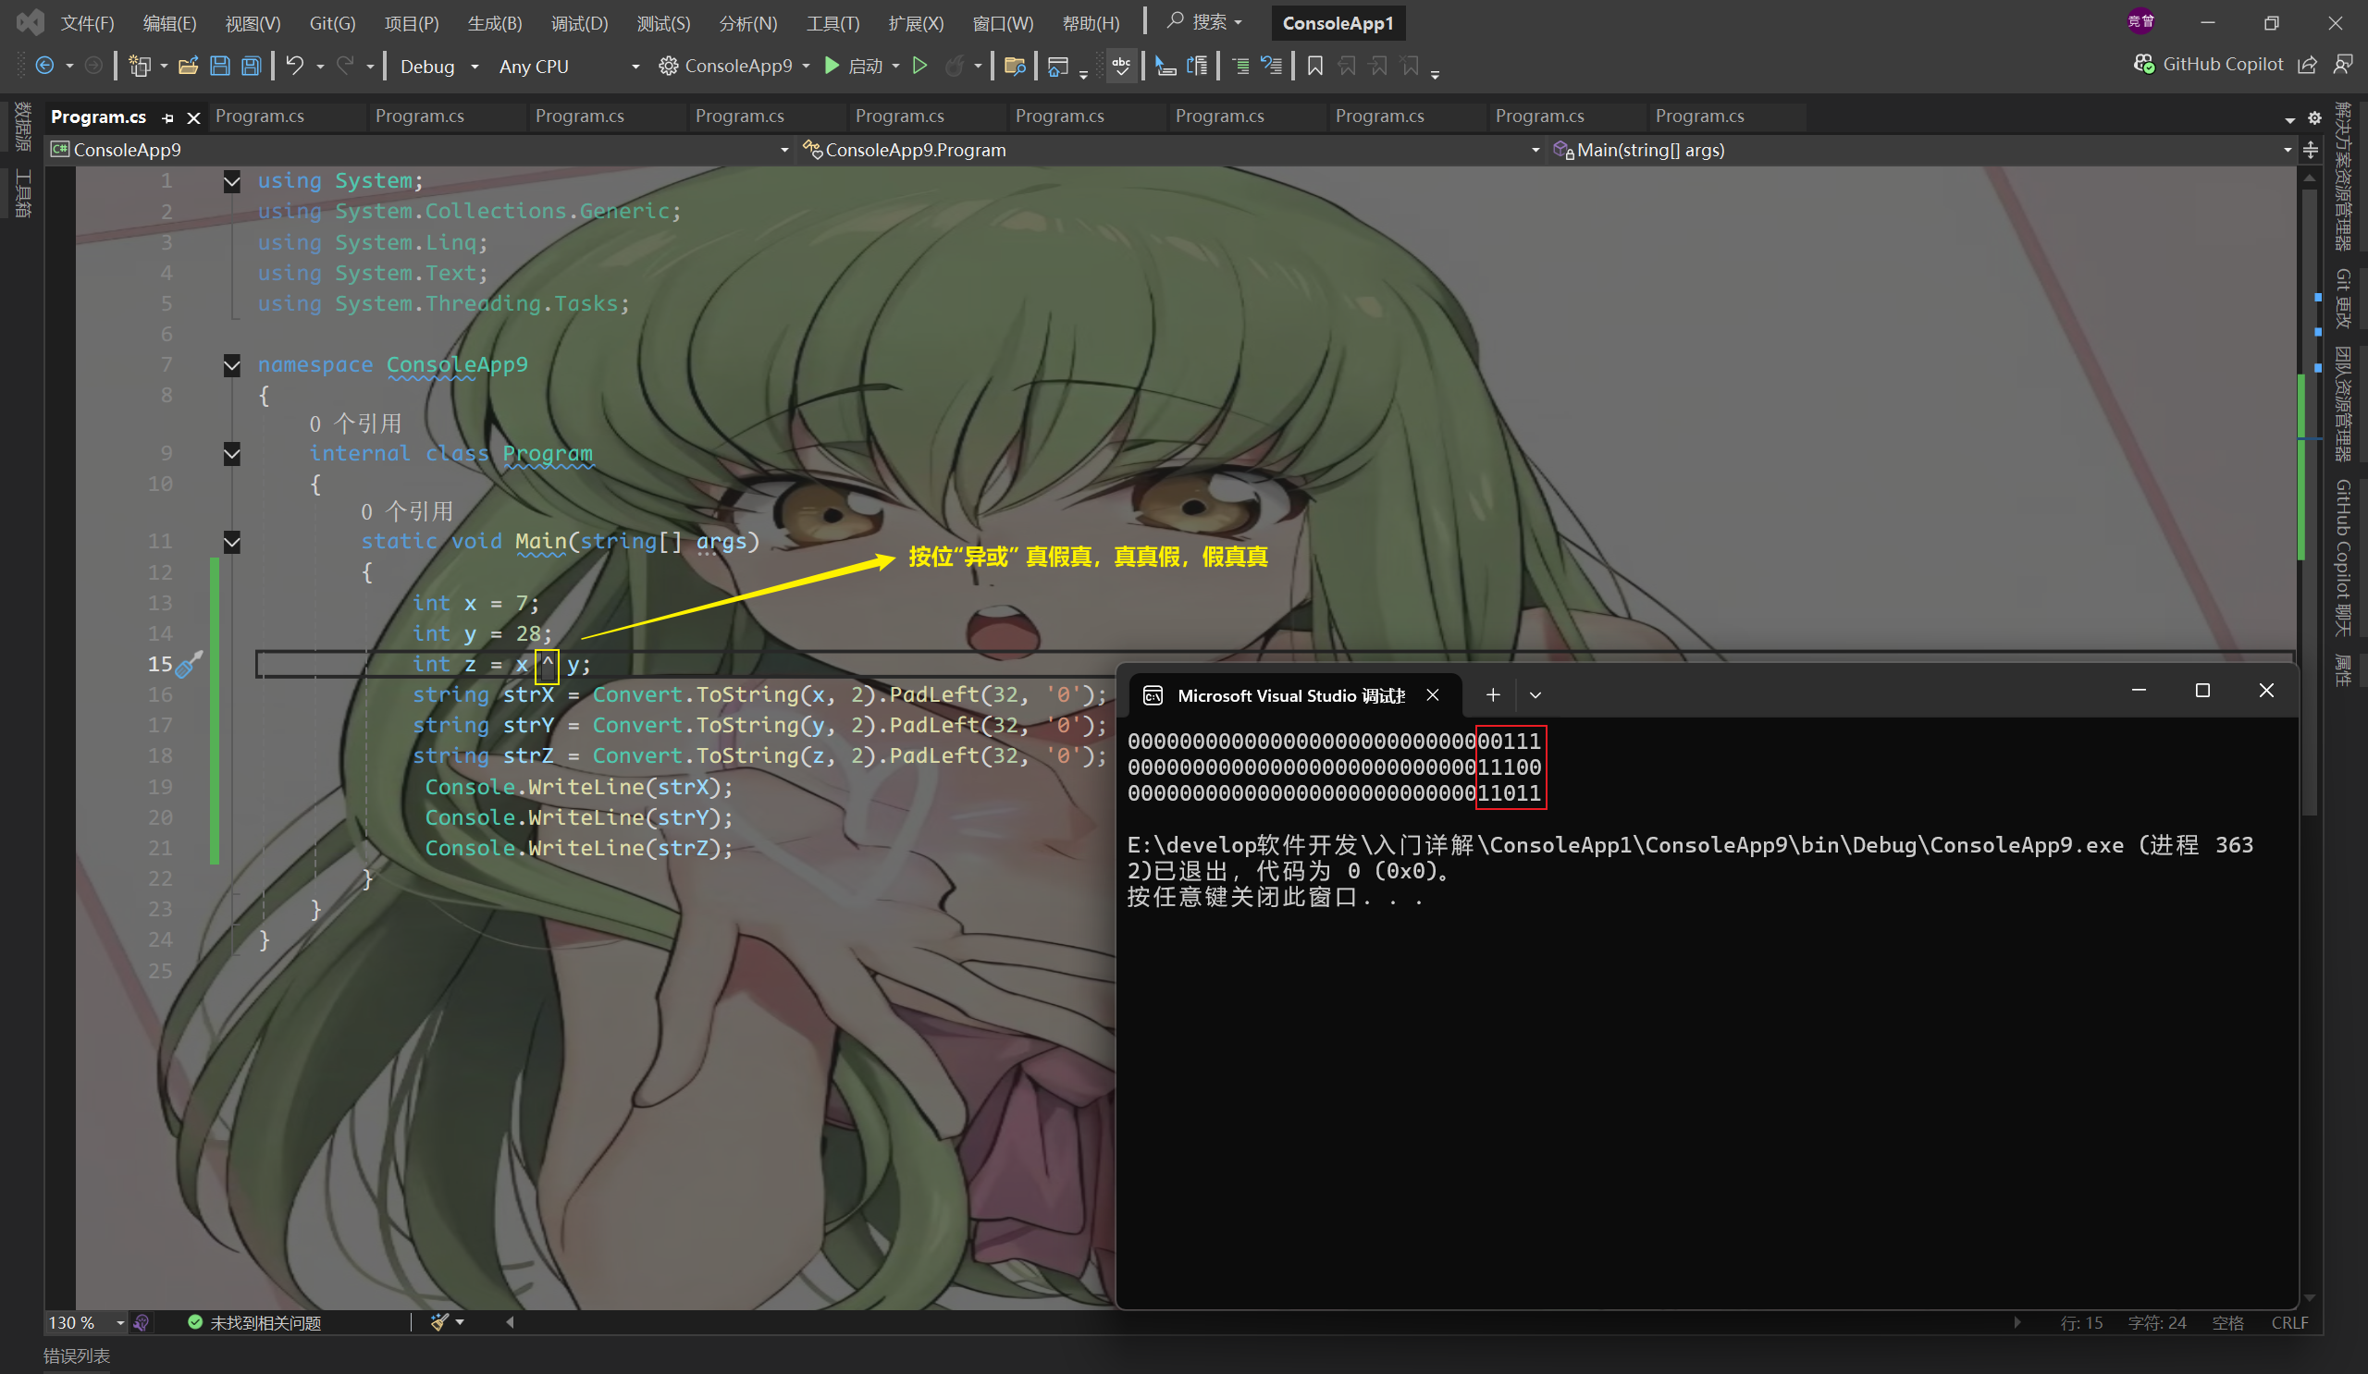Click start without debugging outline arrow
The height and width of the screenshot is (1374, 2368).
point(920,66)
